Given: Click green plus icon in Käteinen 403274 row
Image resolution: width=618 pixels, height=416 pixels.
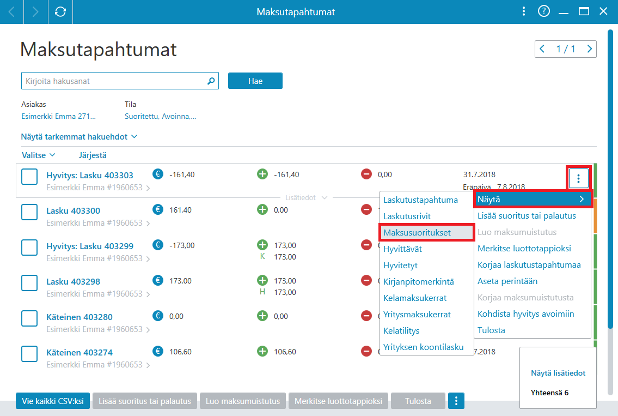Looking at the screenshot, I should coord(262,351).
